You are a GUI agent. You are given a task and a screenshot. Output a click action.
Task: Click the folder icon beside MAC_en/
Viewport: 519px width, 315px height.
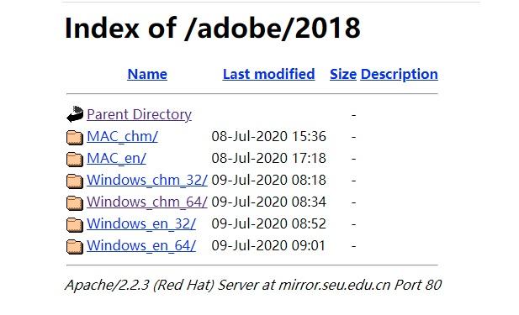pyautogui.click(x=75, y=160)
